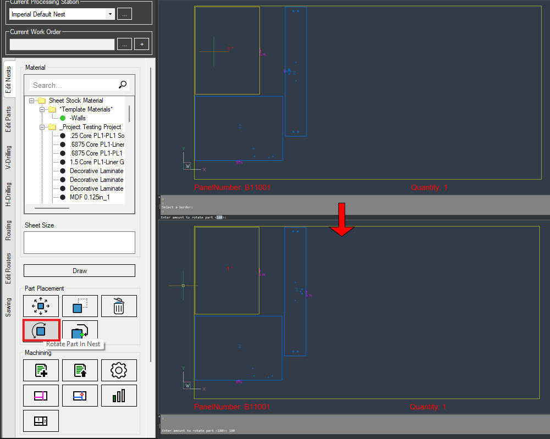Screen dimensions: 550x439
Task: Click the document with up arrow icon
Action: point(80,370)
